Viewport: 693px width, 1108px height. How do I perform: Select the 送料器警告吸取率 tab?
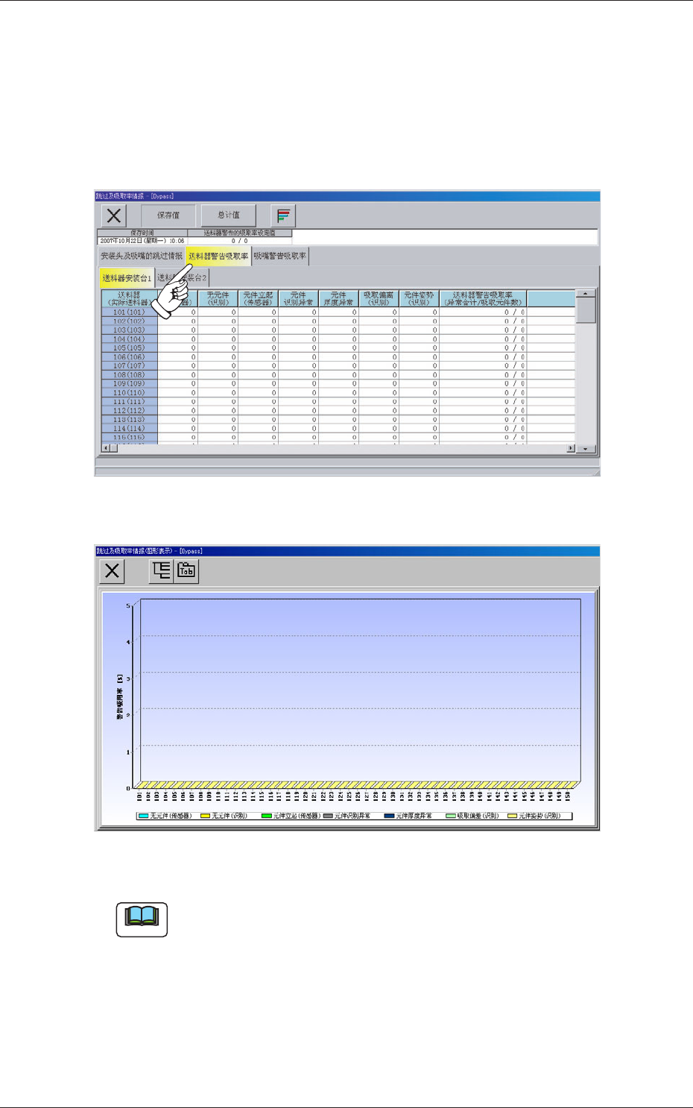(x=218, y=256)
